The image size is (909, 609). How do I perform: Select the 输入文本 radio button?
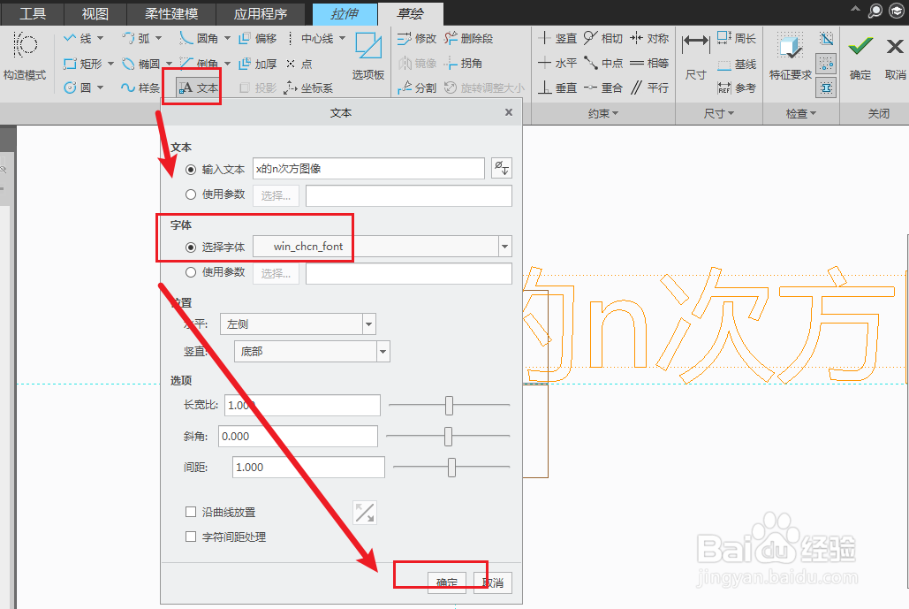pyautogui.click(x=191, y=170)
